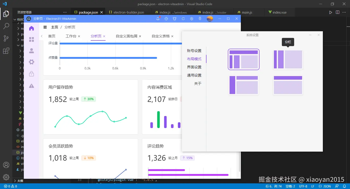
Task: Expand the src folder in VS Code Explorer
Action: coord(20,45)
